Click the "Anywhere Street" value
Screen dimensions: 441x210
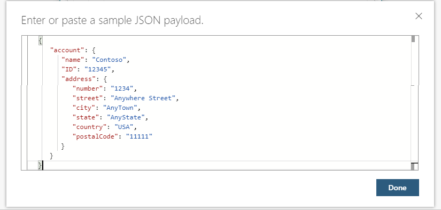tap(143, 99)
